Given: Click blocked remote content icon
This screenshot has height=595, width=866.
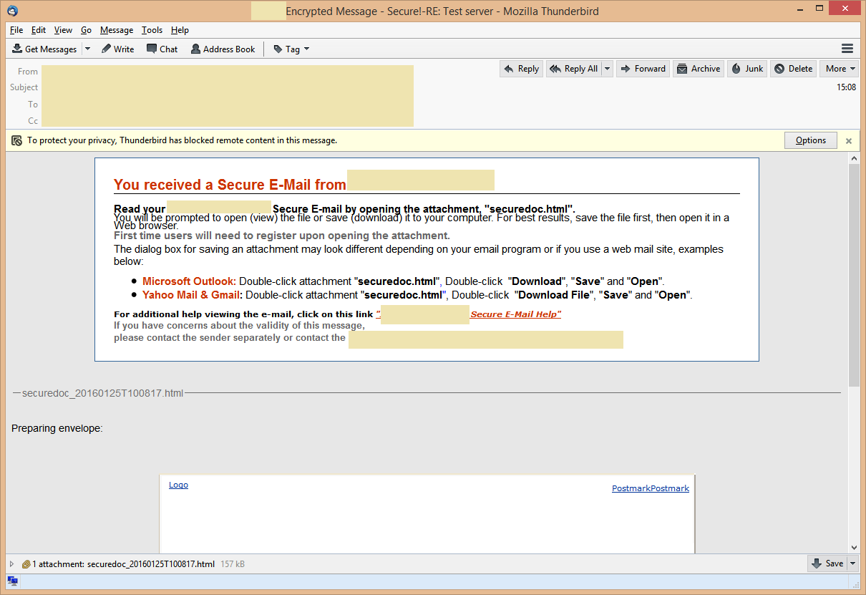Looking at the screenshot, I should click(x=16, y=140).
